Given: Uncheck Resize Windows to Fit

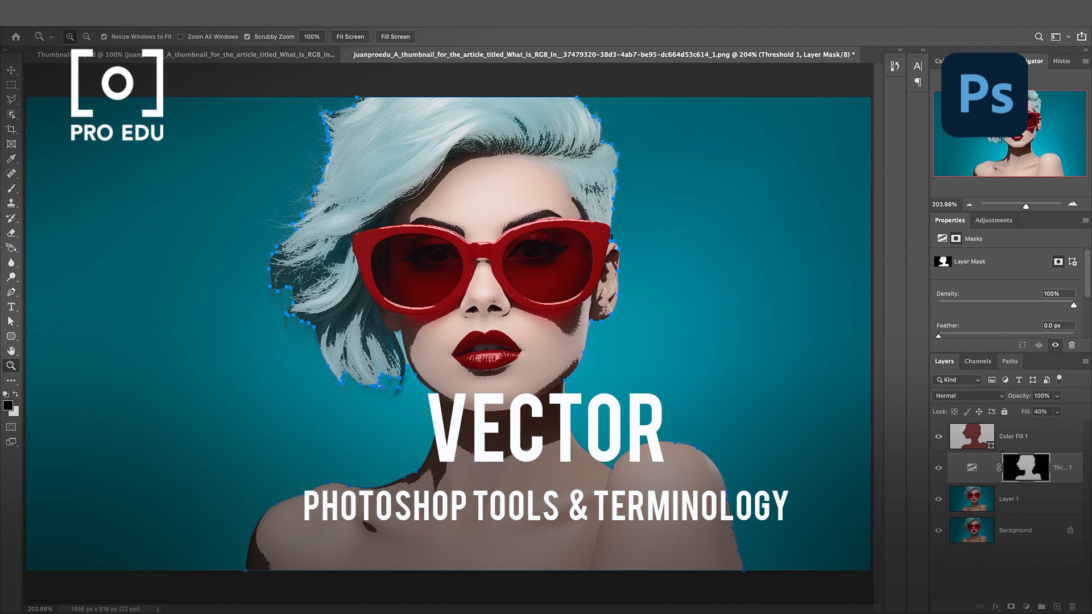Looking at the screenshot, I should point(104,36).
